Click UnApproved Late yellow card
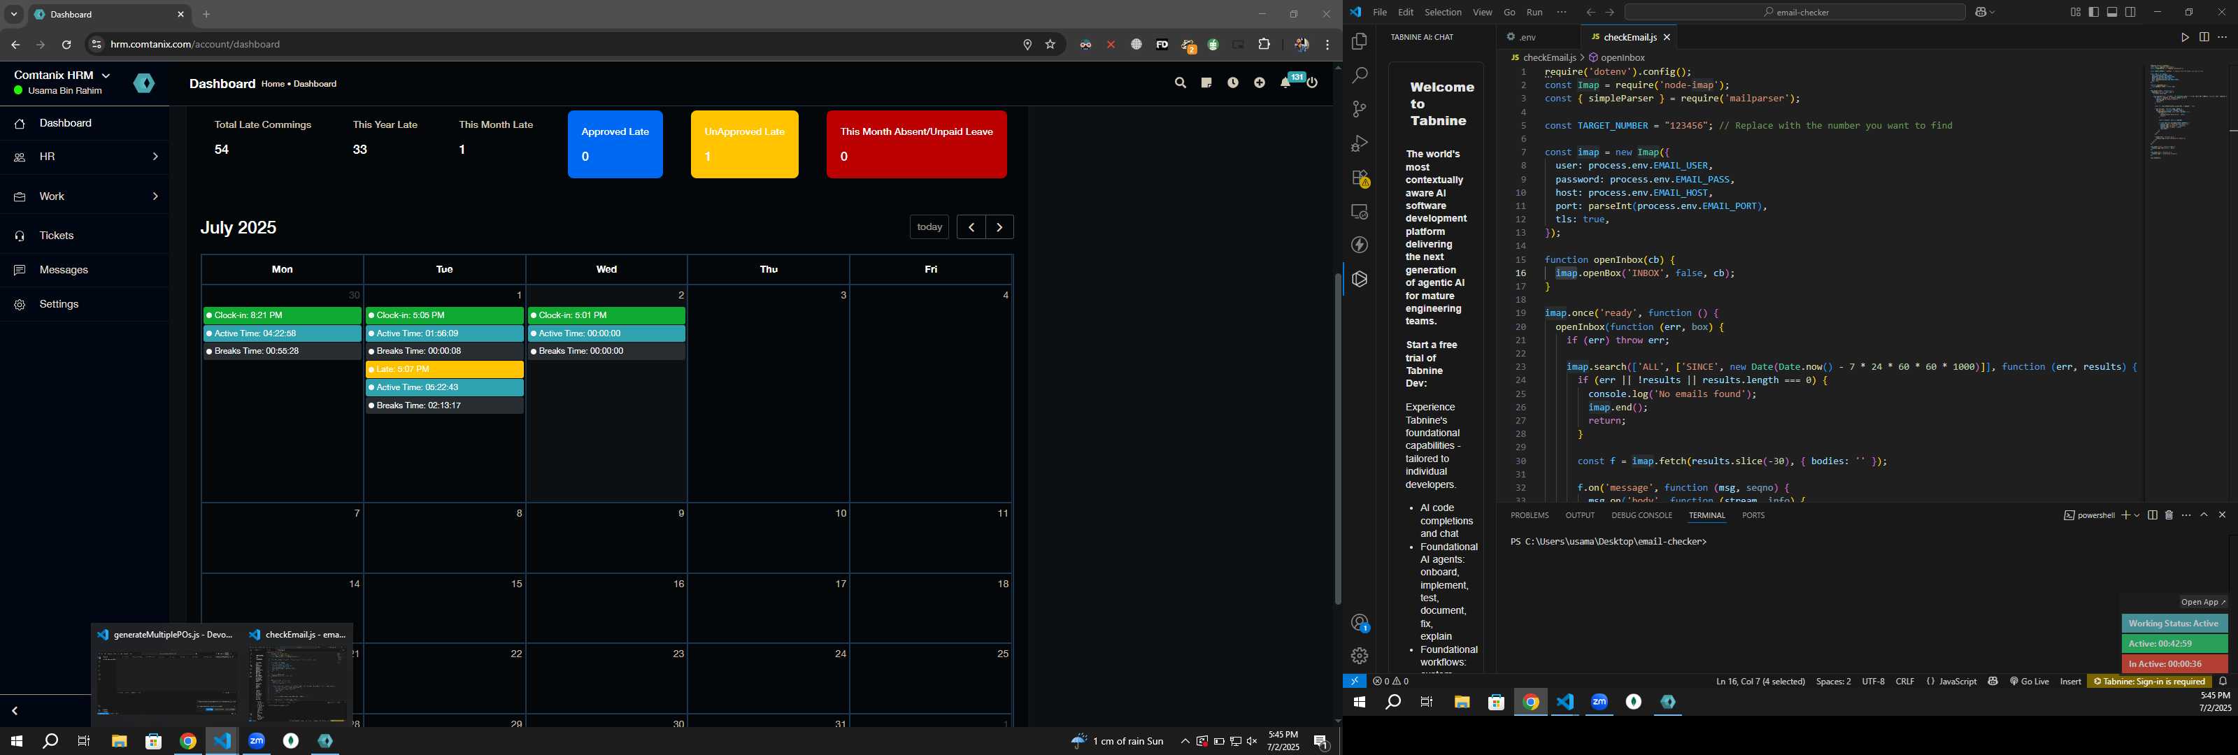 tap(745, 144)
